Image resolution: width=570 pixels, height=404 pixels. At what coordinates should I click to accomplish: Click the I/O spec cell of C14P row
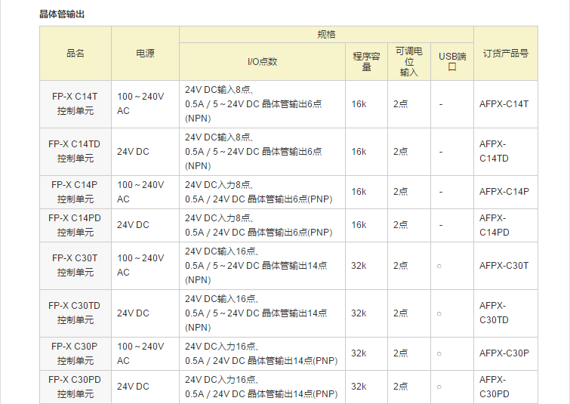262,192
